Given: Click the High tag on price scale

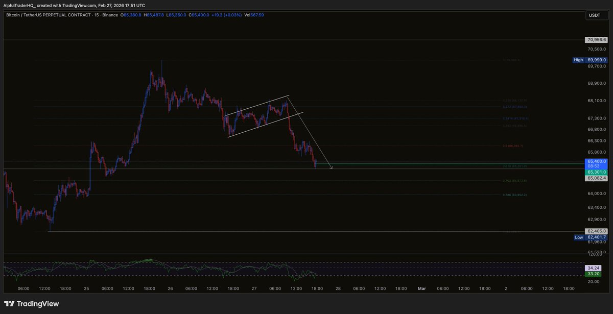Looking at the screenshot, I should tap(578, 60).
